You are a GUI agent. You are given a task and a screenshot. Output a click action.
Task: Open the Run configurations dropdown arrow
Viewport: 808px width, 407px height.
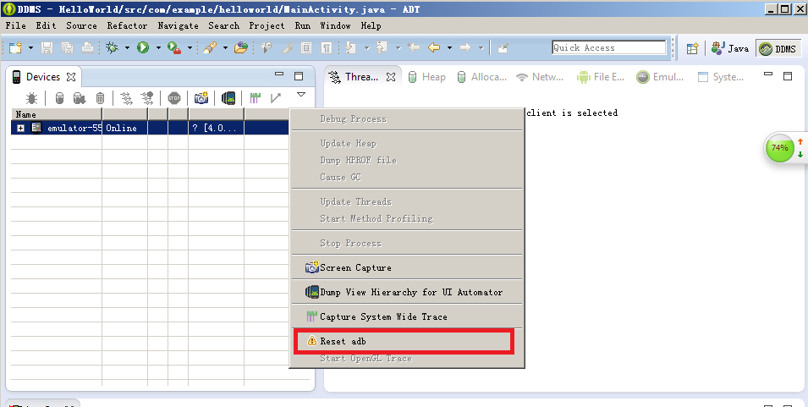(x=158, y=48)
